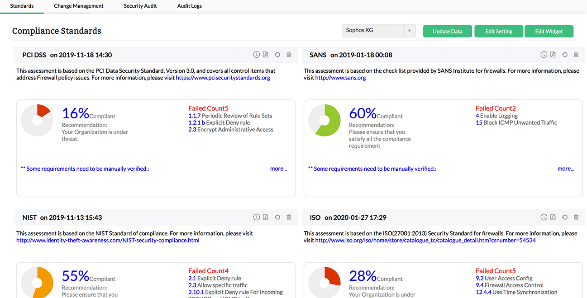This screenshot has width=587, height=298.
Task: Refresh the ISO assessment
Action: (565, 217)
